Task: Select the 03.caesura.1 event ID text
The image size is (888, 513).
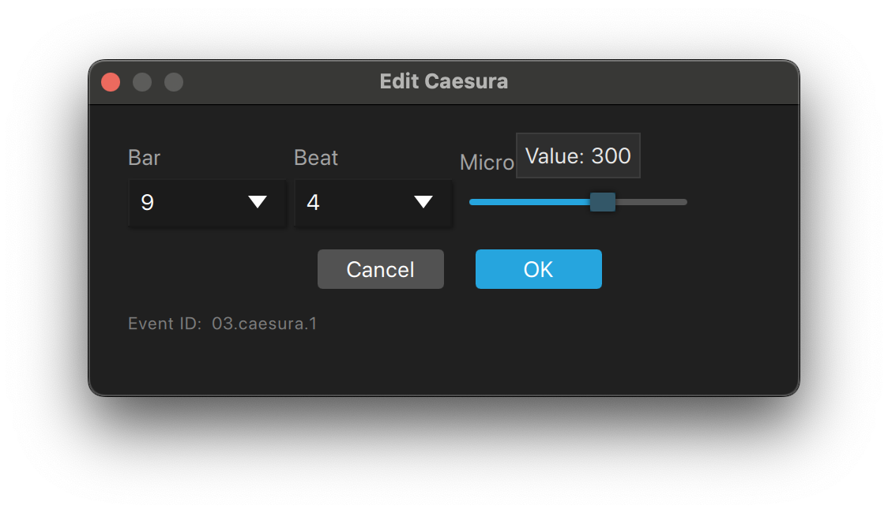Action: tap(265, 324)
